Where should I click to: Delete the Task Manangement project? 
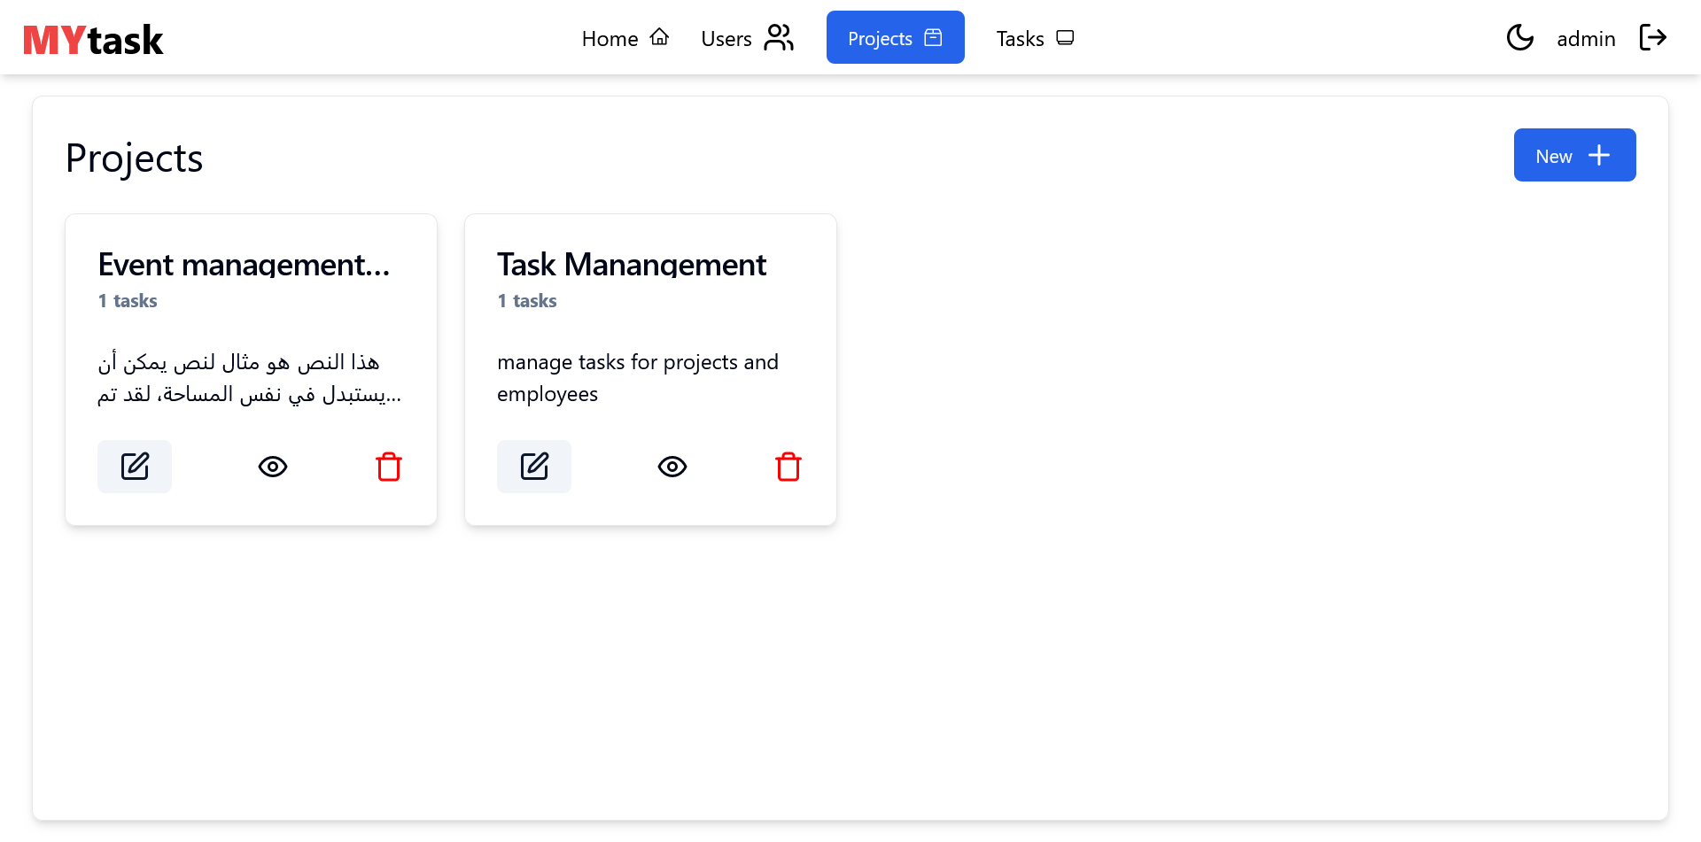point(788,467)
